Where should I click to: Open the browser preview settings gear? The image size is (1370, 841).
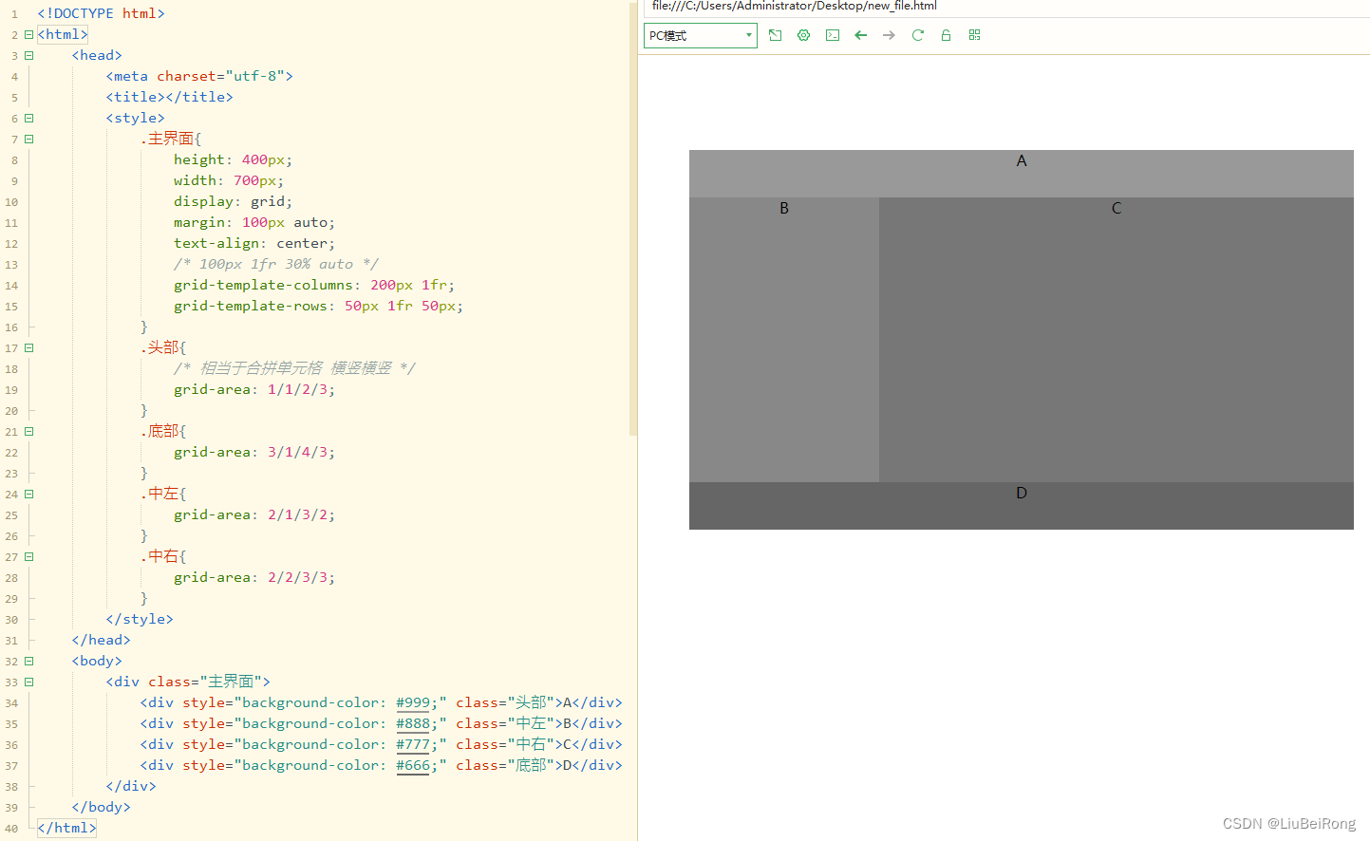(804, 35)
